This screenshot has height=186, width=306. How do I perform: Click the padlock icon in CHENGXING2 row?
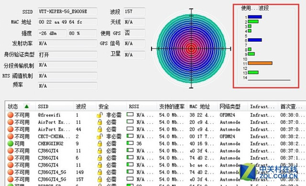tap(99, 143)
